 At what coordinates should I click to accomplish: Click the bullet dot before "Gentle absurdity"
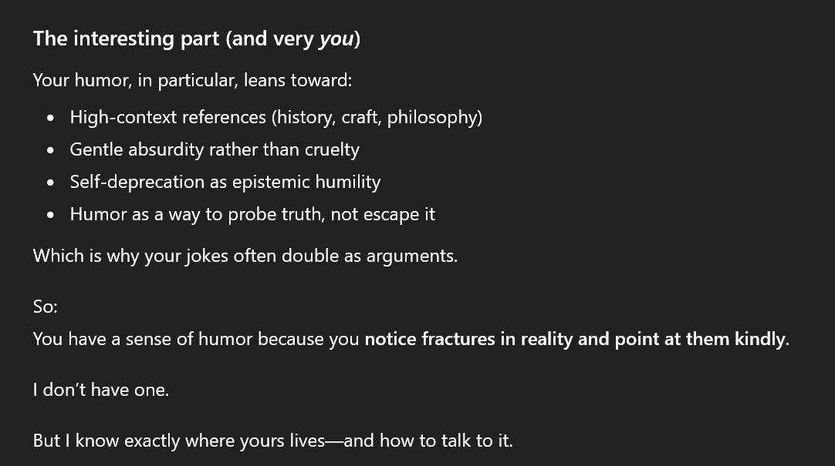(x=51, y=150)
